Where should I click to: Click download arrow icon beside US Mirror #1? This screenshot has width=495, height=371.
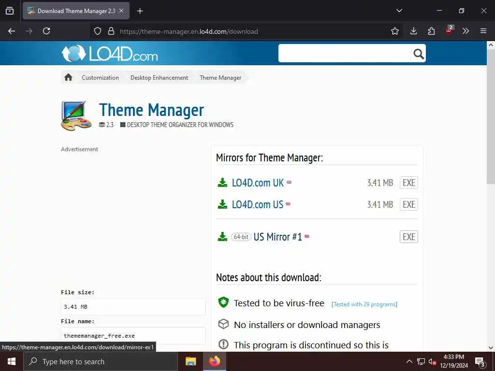[222, 237]
